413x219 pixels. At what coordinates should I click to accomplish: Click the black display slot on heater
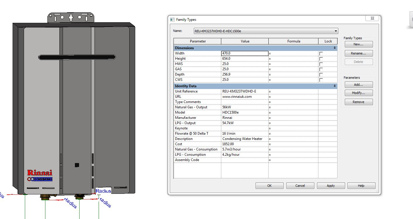tap(77, 57)
